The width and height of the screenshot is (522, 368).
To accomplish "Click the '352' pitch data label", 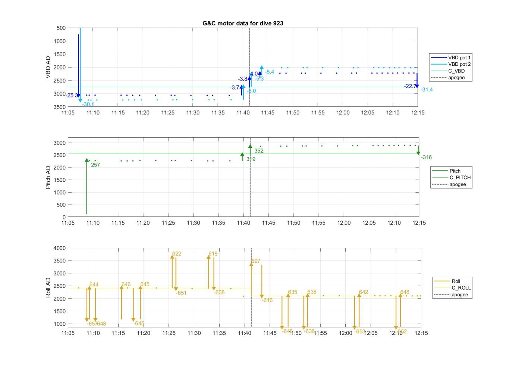I will coord(259,151).
